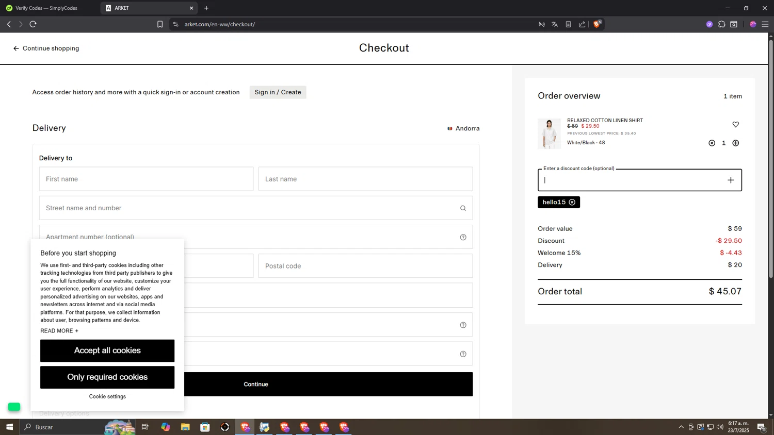Click the Postal code field

(x=365, y=266)
